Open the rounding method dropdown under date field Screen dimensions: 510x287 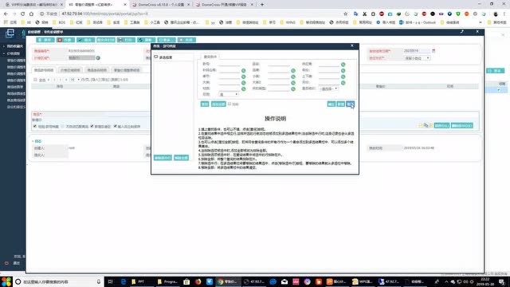(x=417, y=58)
